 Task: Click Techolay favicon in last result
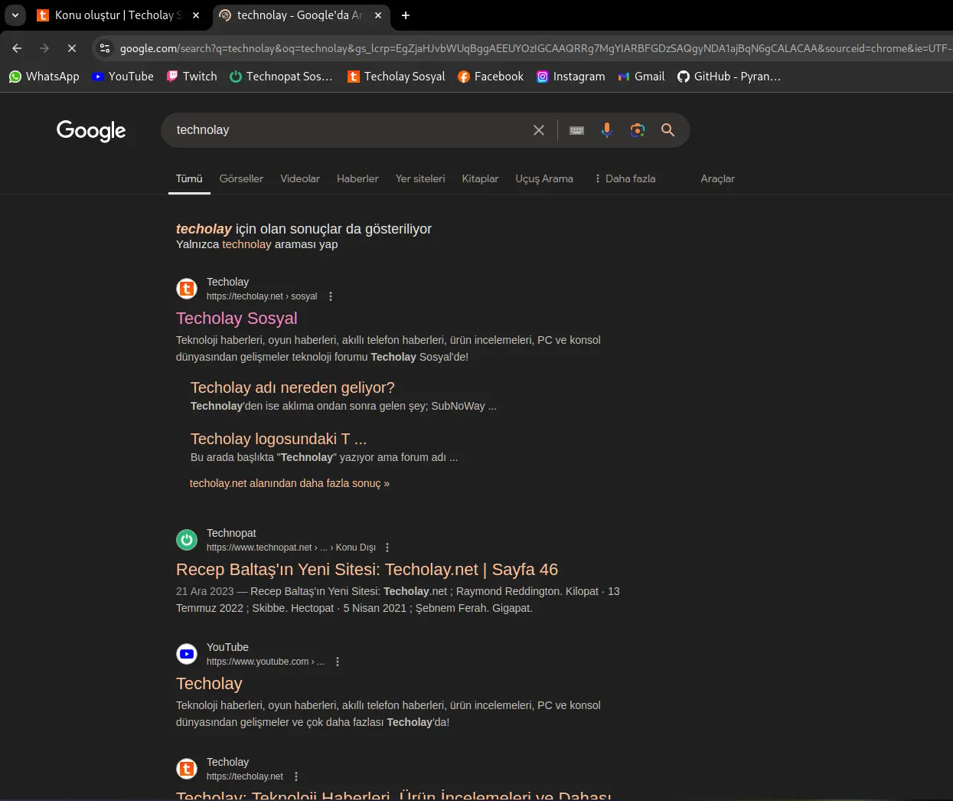point(187,769)
